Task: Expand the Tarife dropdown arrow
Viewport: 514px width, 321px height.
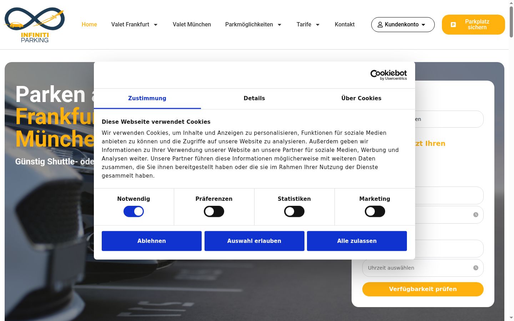Action: tap(318, 25)
